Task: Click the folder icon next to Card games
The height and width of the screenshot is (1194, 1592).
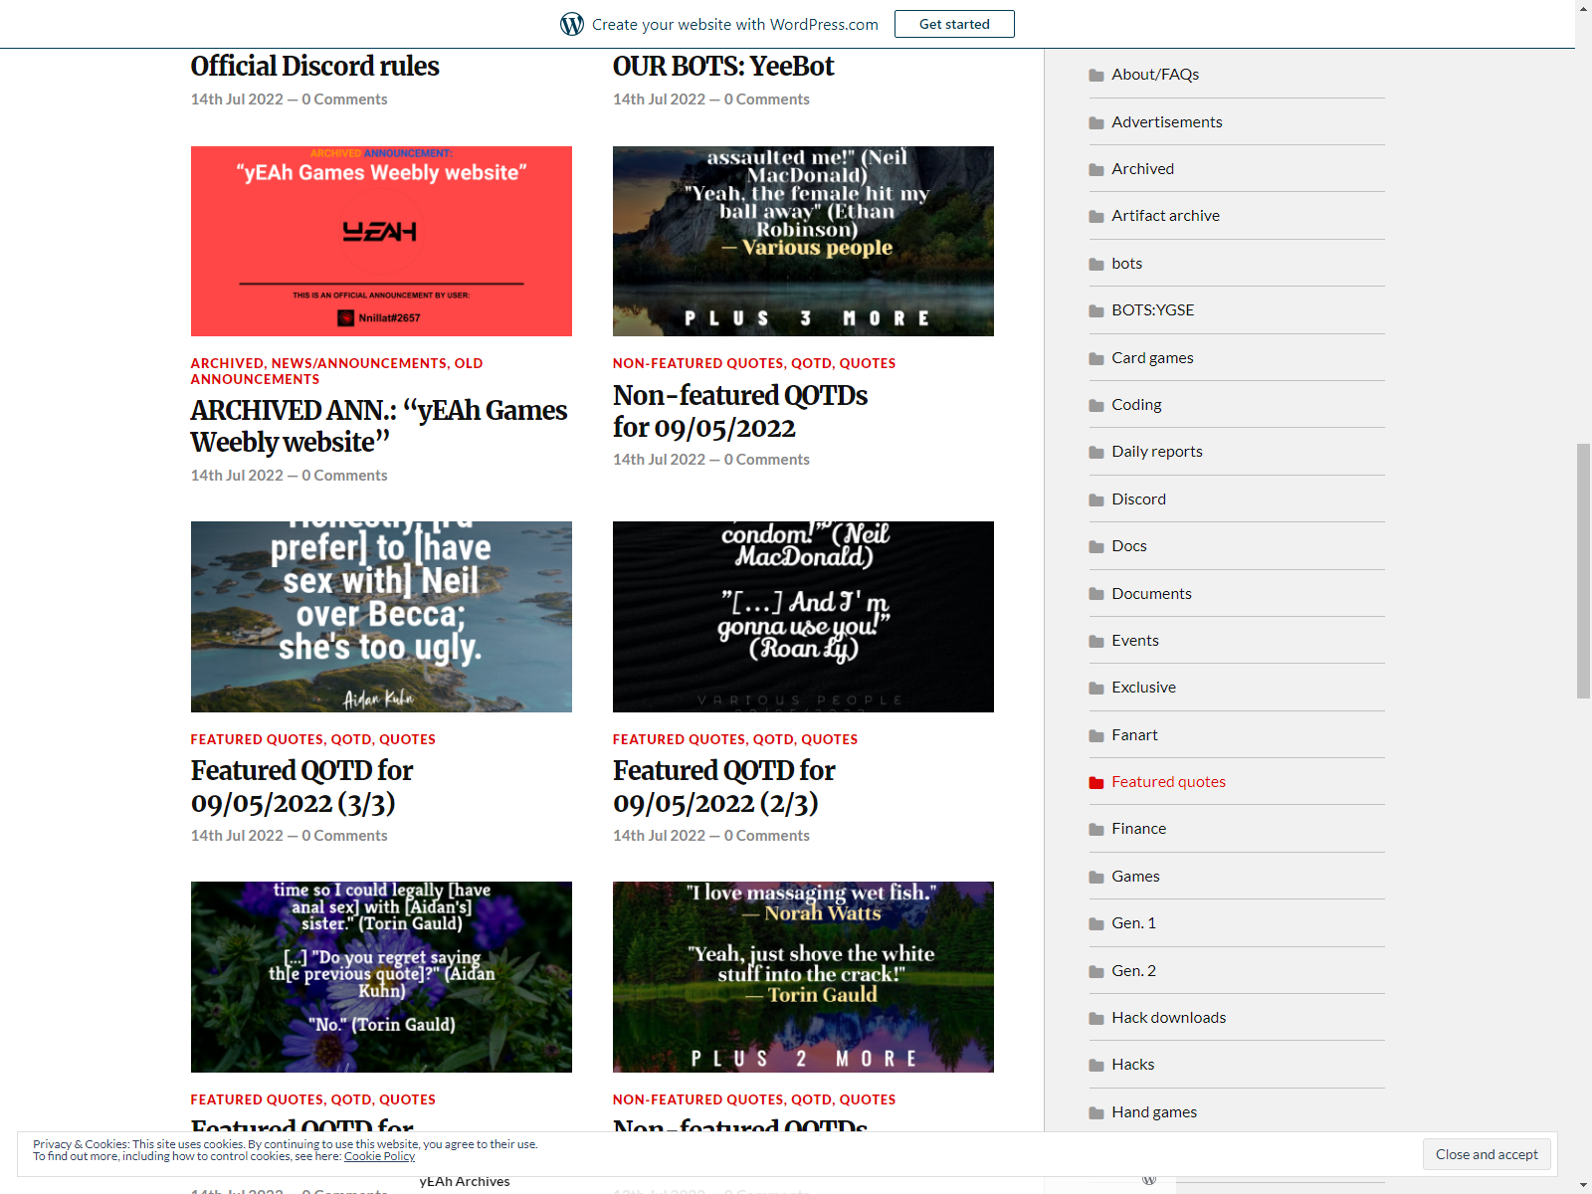Action: [1096, 359]
